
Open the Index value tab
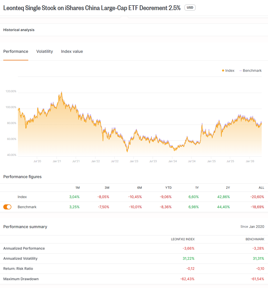coord(72,51)
